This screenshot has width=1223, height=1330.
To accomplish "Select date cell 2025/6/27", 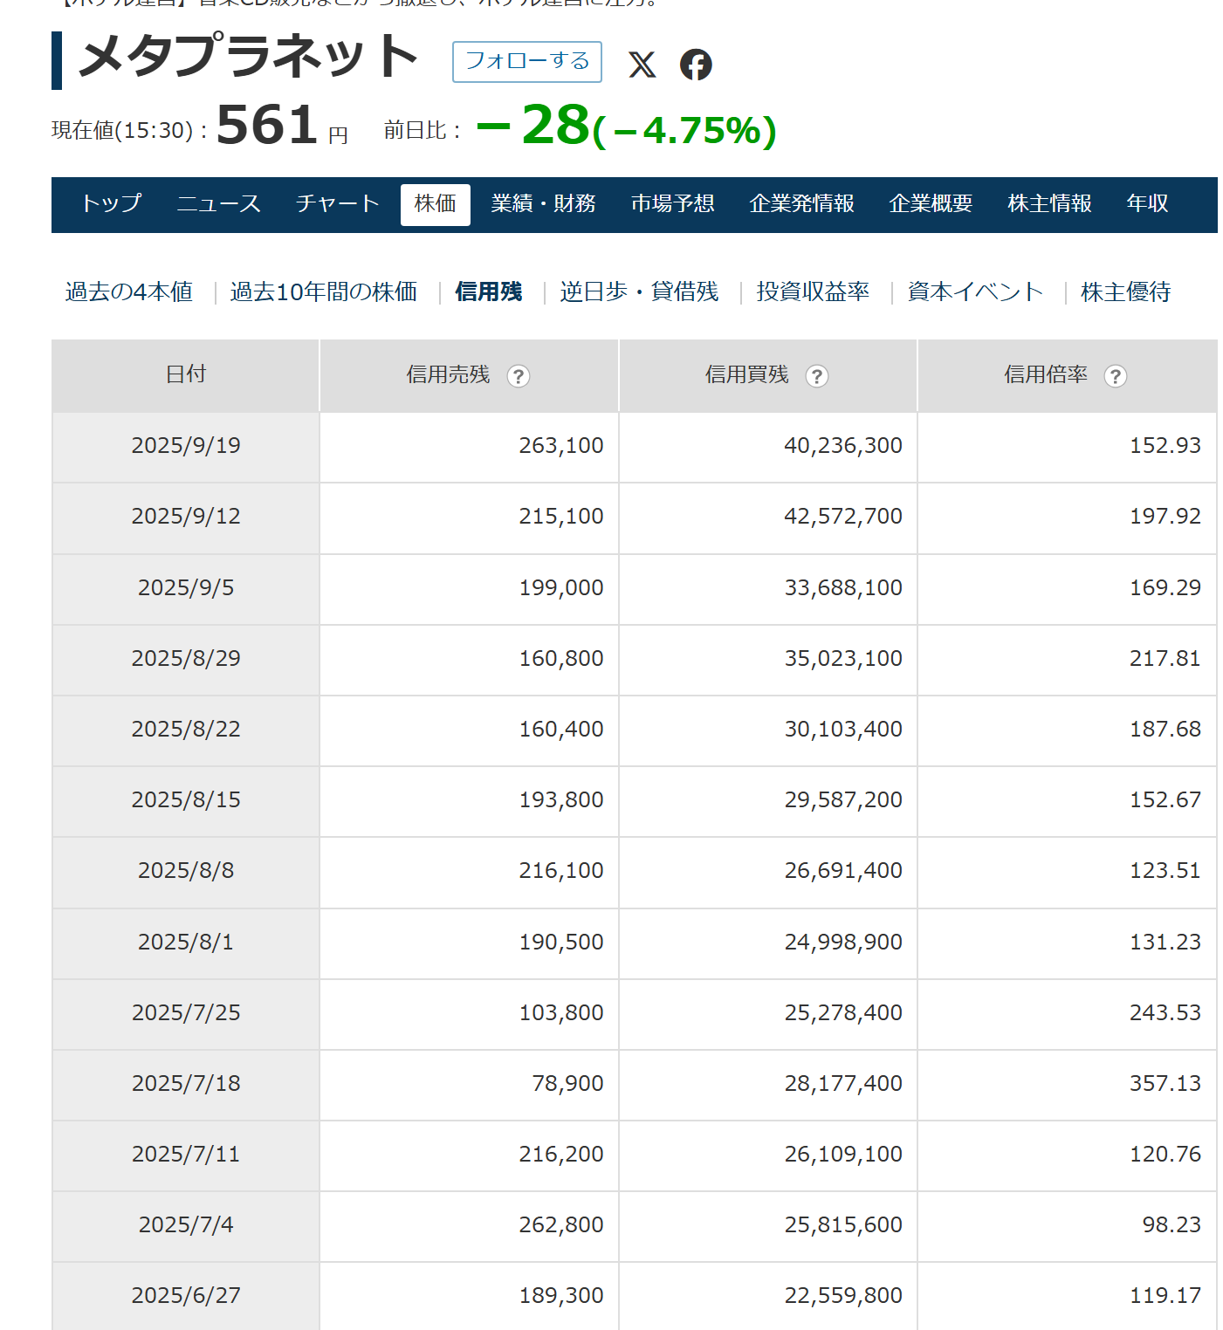I will pos(186,1296).
